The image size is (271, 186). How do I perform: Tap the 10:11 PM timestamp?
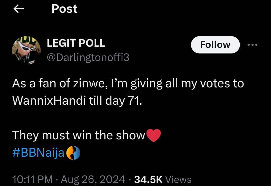(33, 179)
